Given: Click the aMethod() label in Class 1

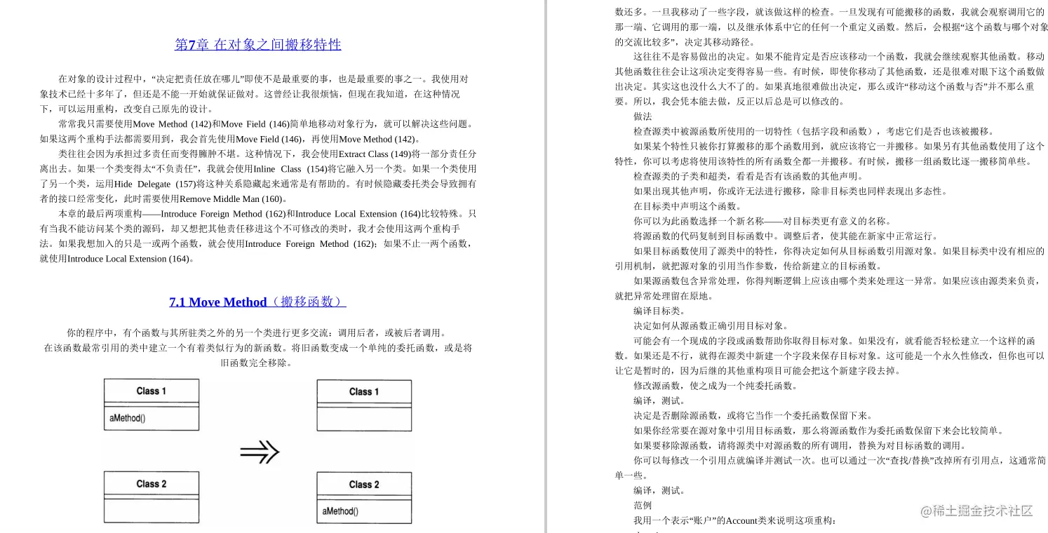Looking at the screenshot, I should coord(128,417).
